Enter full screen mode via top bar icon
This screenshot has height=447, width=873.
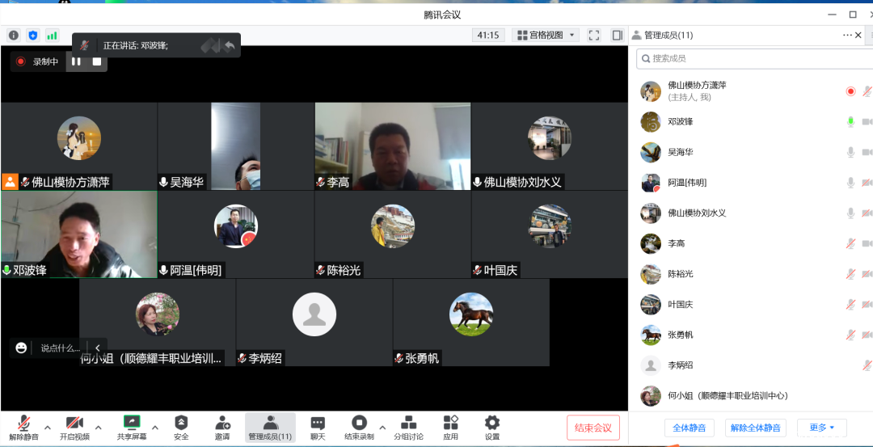[594, 36]
